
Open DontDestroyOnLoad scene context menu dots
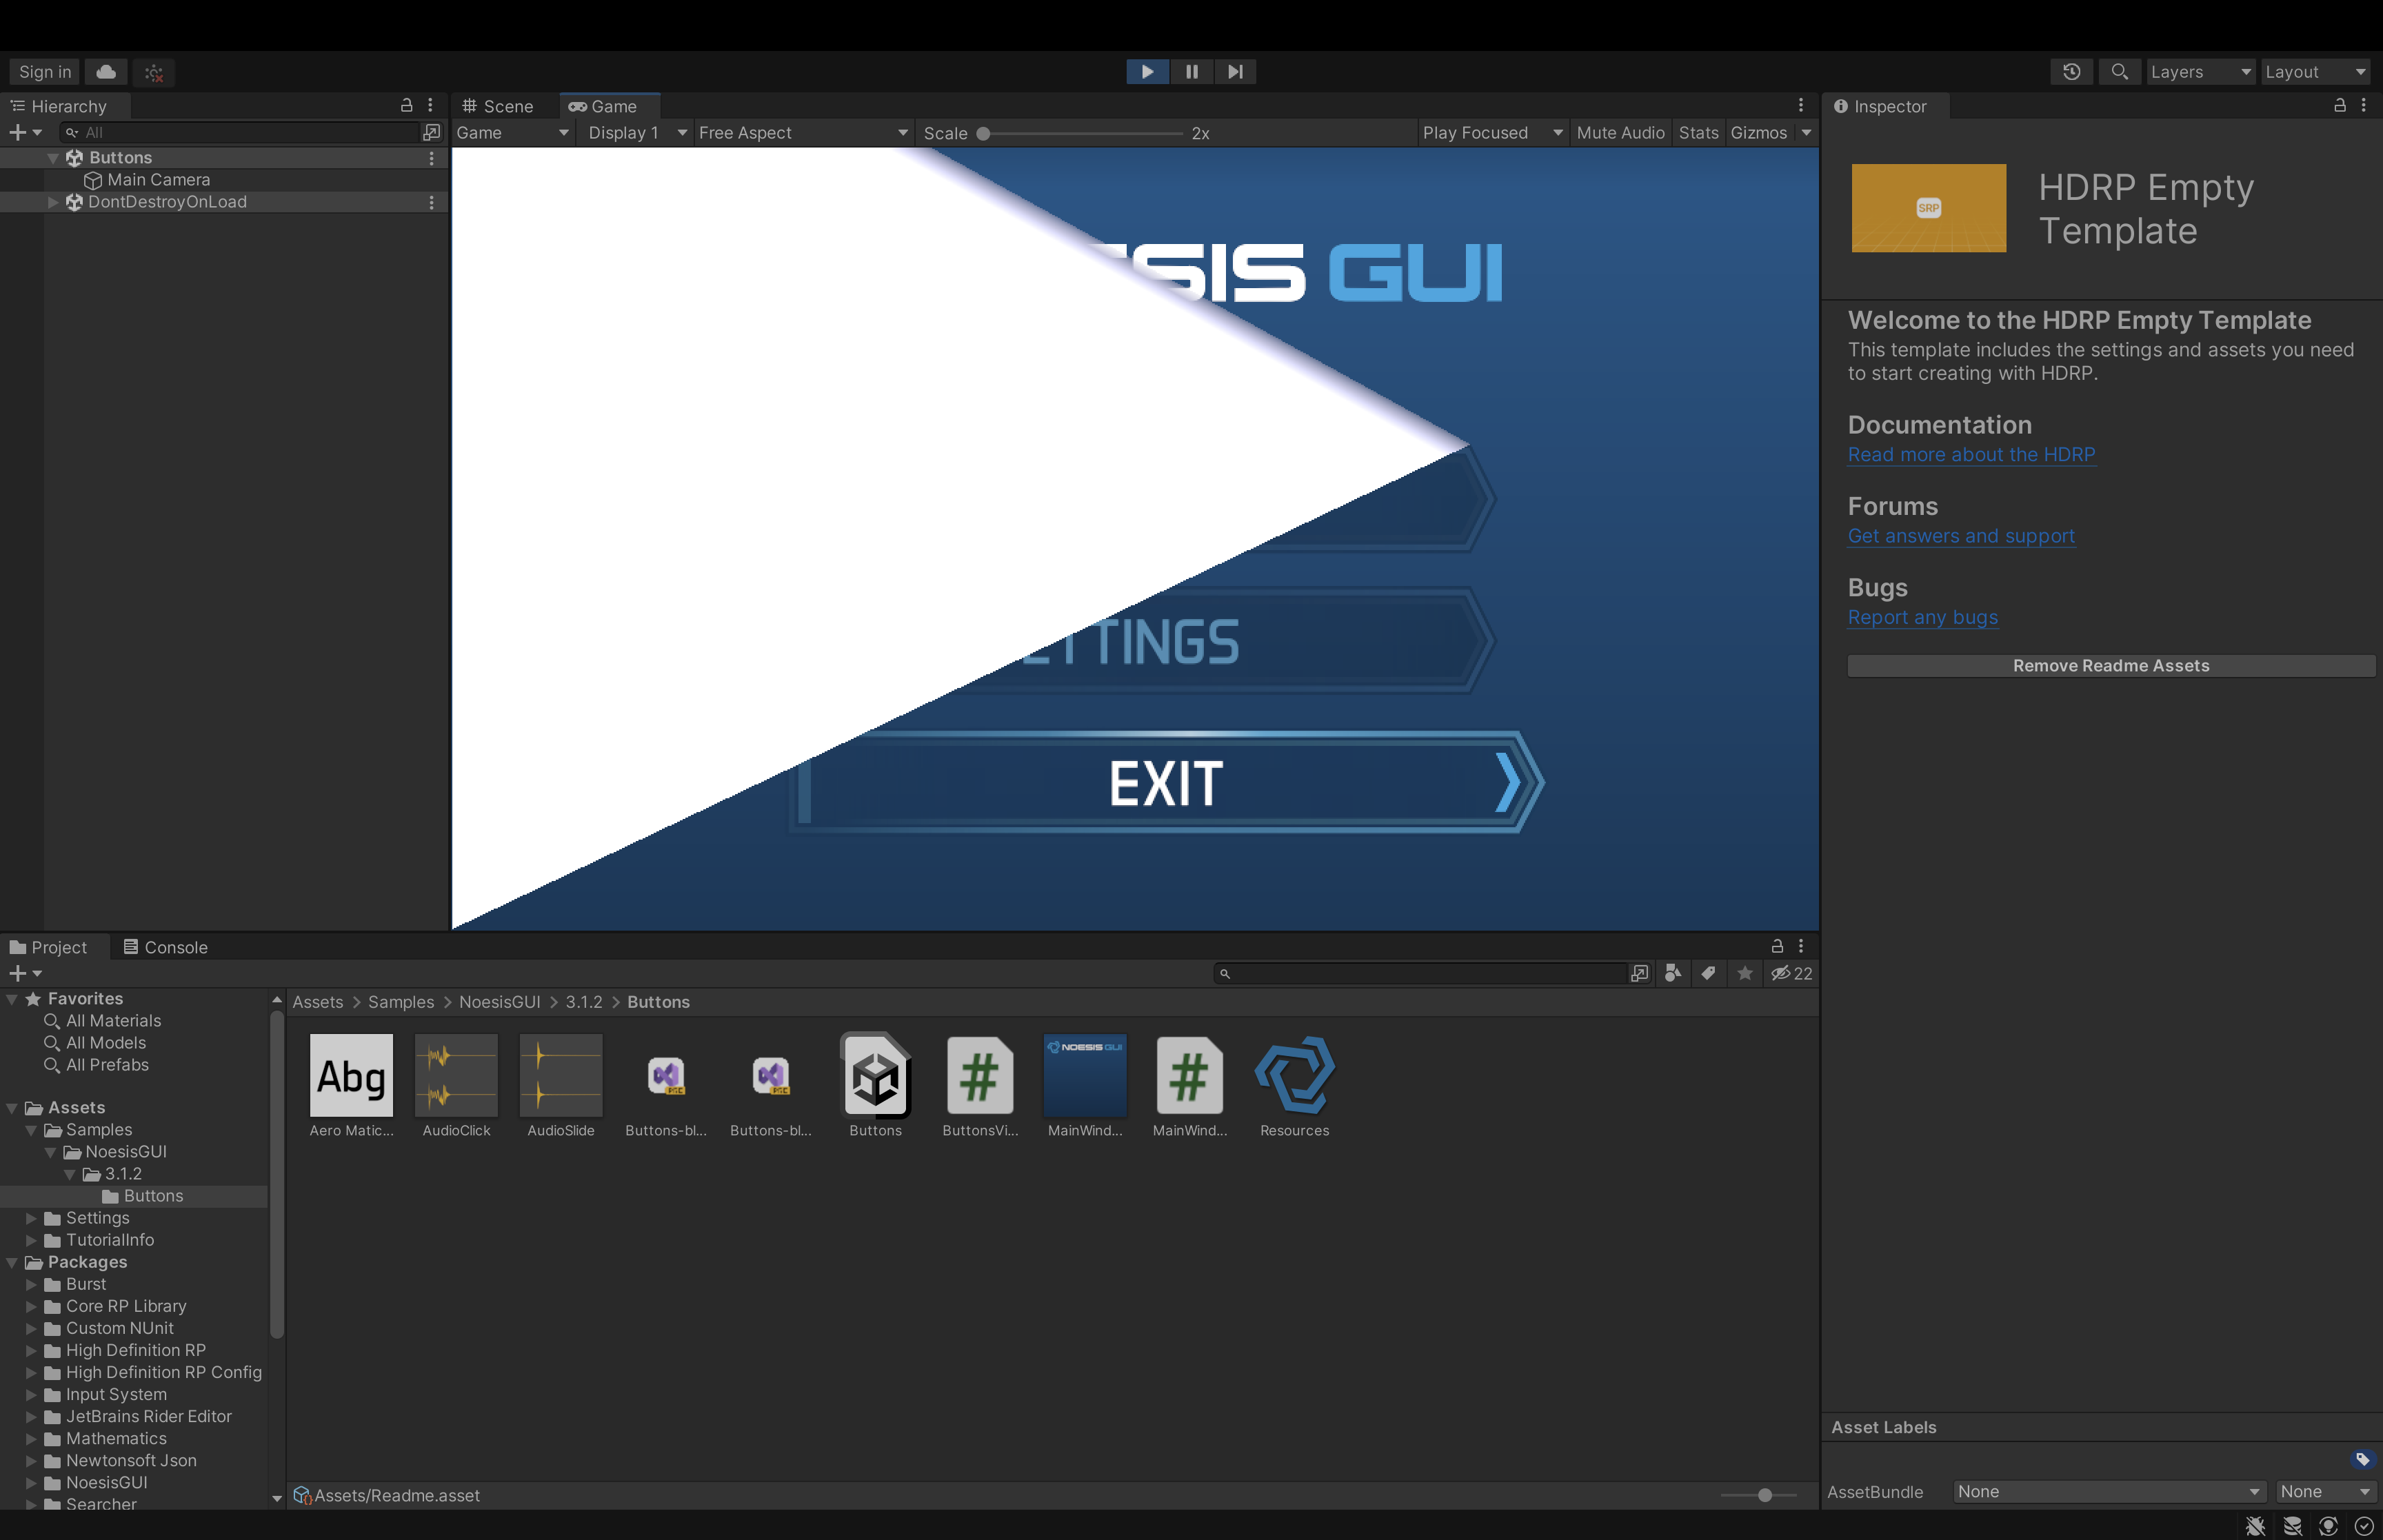432,202
